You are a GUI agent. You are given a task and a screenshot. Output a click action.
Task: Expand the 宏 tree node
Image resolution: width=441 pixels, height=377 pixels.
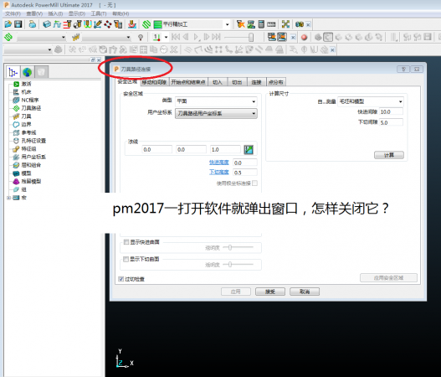click(x=8, y=198)
